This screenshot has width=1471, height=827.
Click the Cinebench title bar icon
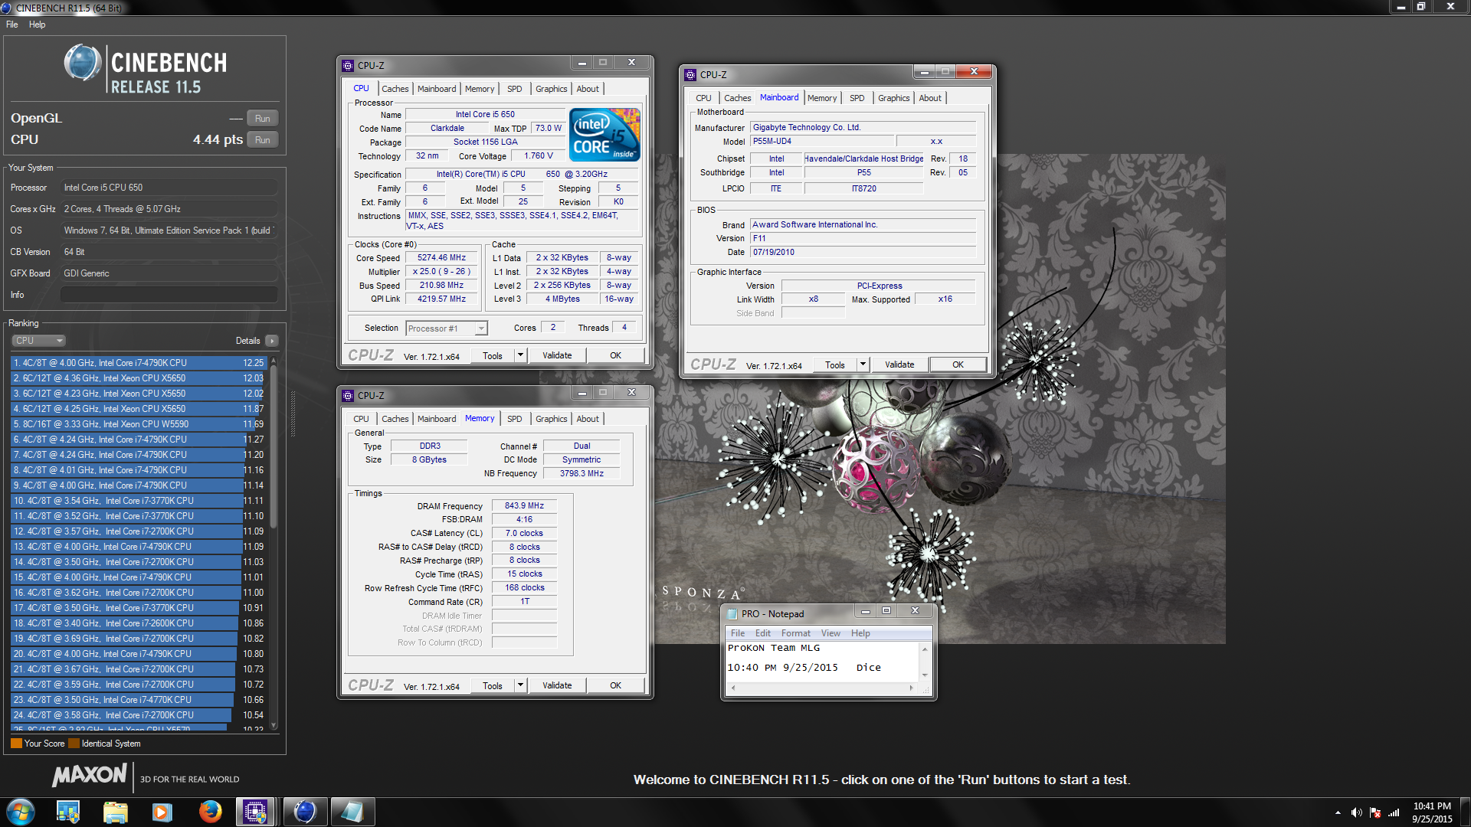pos(7,8)
